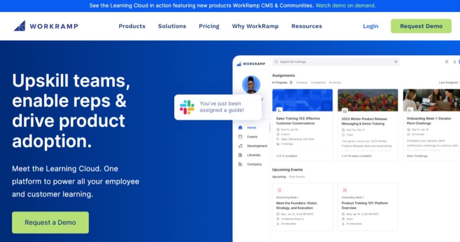The width and height of the screenshot is (460, 242).
Task: Click the title Sales Training 103: Effective Customer Conversations
Action: (298, 121)
